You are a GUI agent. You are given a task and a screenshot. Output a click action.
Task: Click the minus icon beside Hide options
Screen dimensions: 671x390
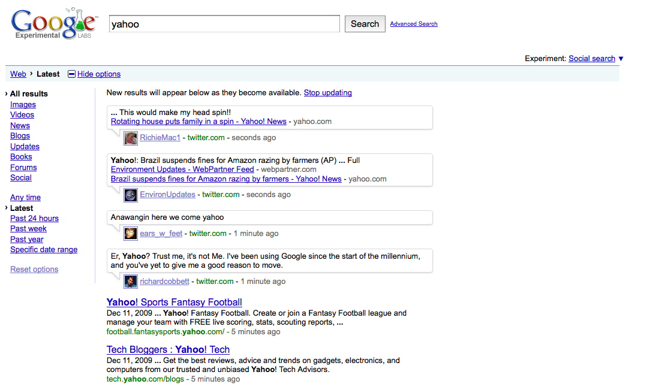[x=71, y=74]
